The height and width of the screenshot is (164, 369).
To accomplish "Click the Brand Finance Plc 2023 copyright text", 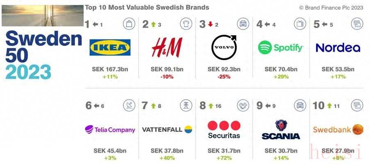I will click(331, 8).
